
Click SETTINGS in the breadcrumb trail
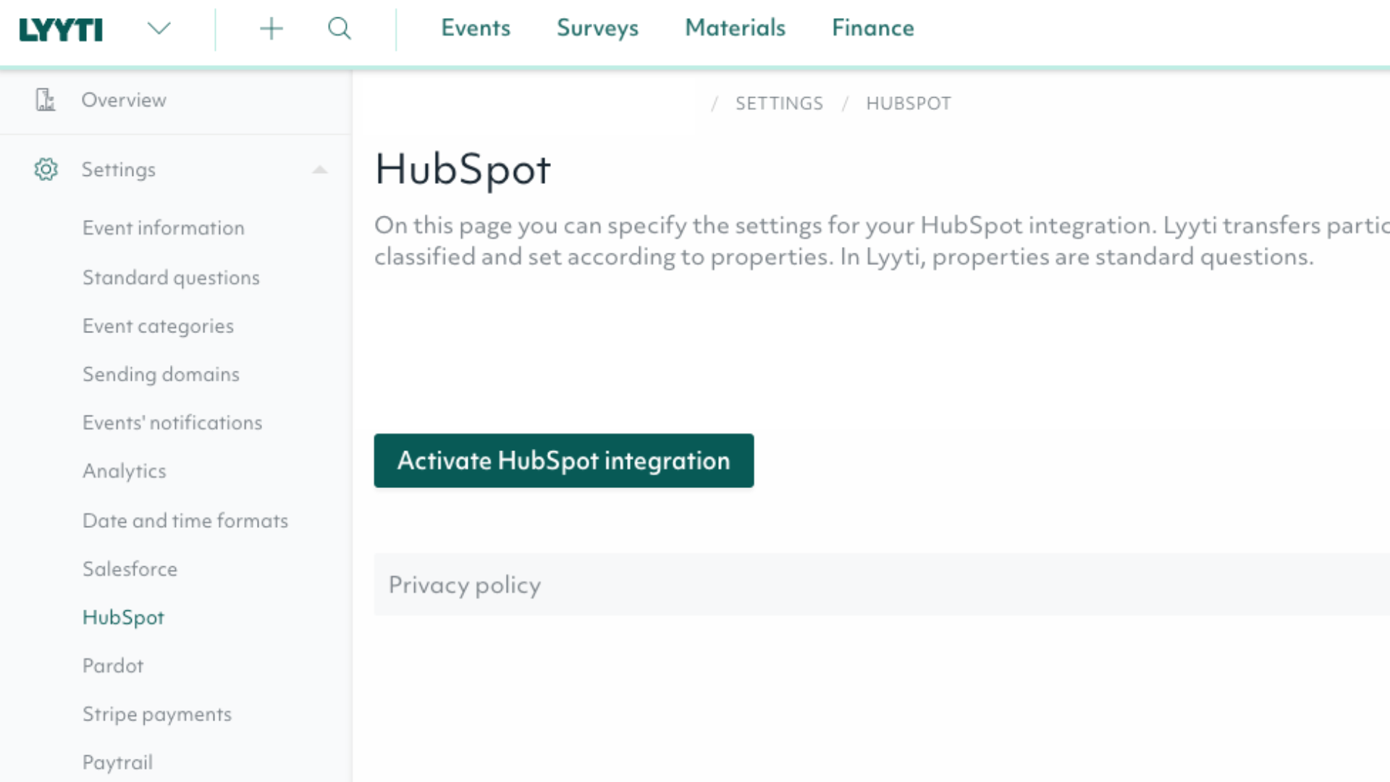(x=779, y=103)
